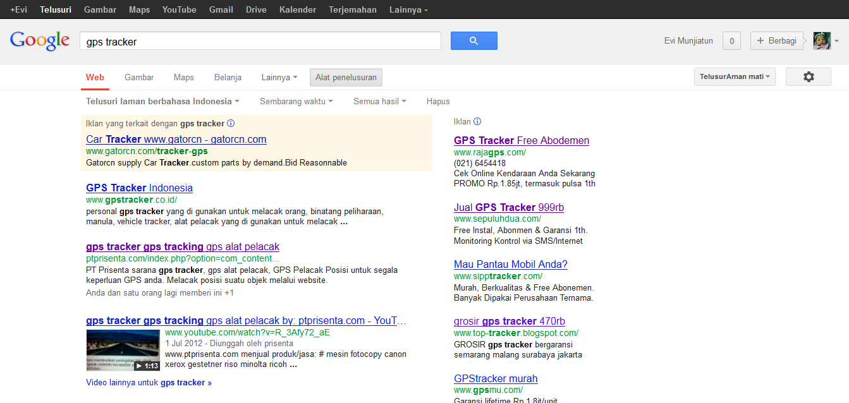Screen dimensions: 849x403
Task: Open the 'grosir gps tracker 470rb' ad
Action: tap(510, 321)
